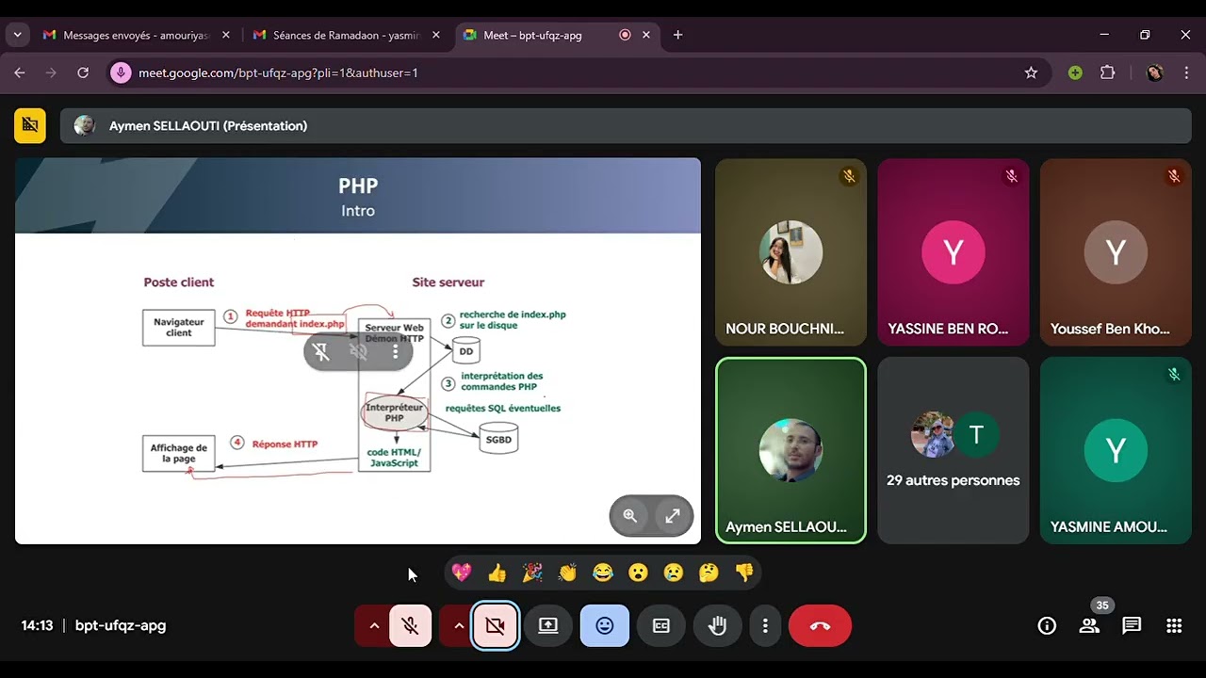Send the thinking face reaction
This screenshot has height=678, width=1206.
point(709,573)
